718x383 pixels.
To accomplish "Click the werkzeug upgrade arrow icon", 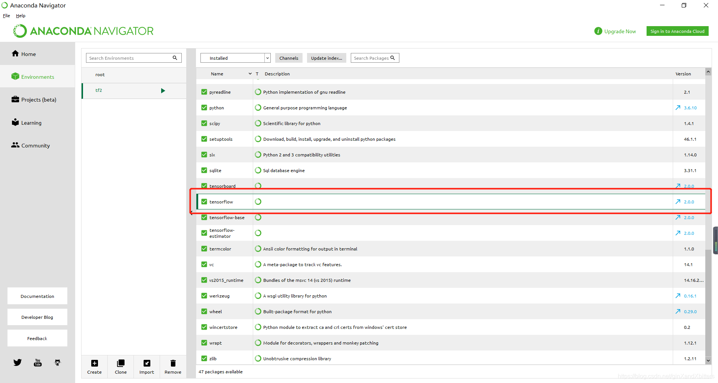I will [678, 296].
